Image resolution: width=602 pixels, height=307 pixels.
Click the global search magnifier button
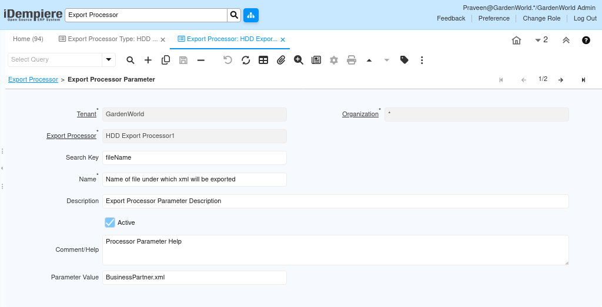(234, 15)
